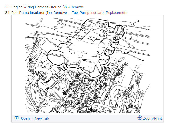The width and height of the screenshot is (175, 126).
Task: Click the Zoom/Print magnifier plus icon
Action: [x=140, y=118]
